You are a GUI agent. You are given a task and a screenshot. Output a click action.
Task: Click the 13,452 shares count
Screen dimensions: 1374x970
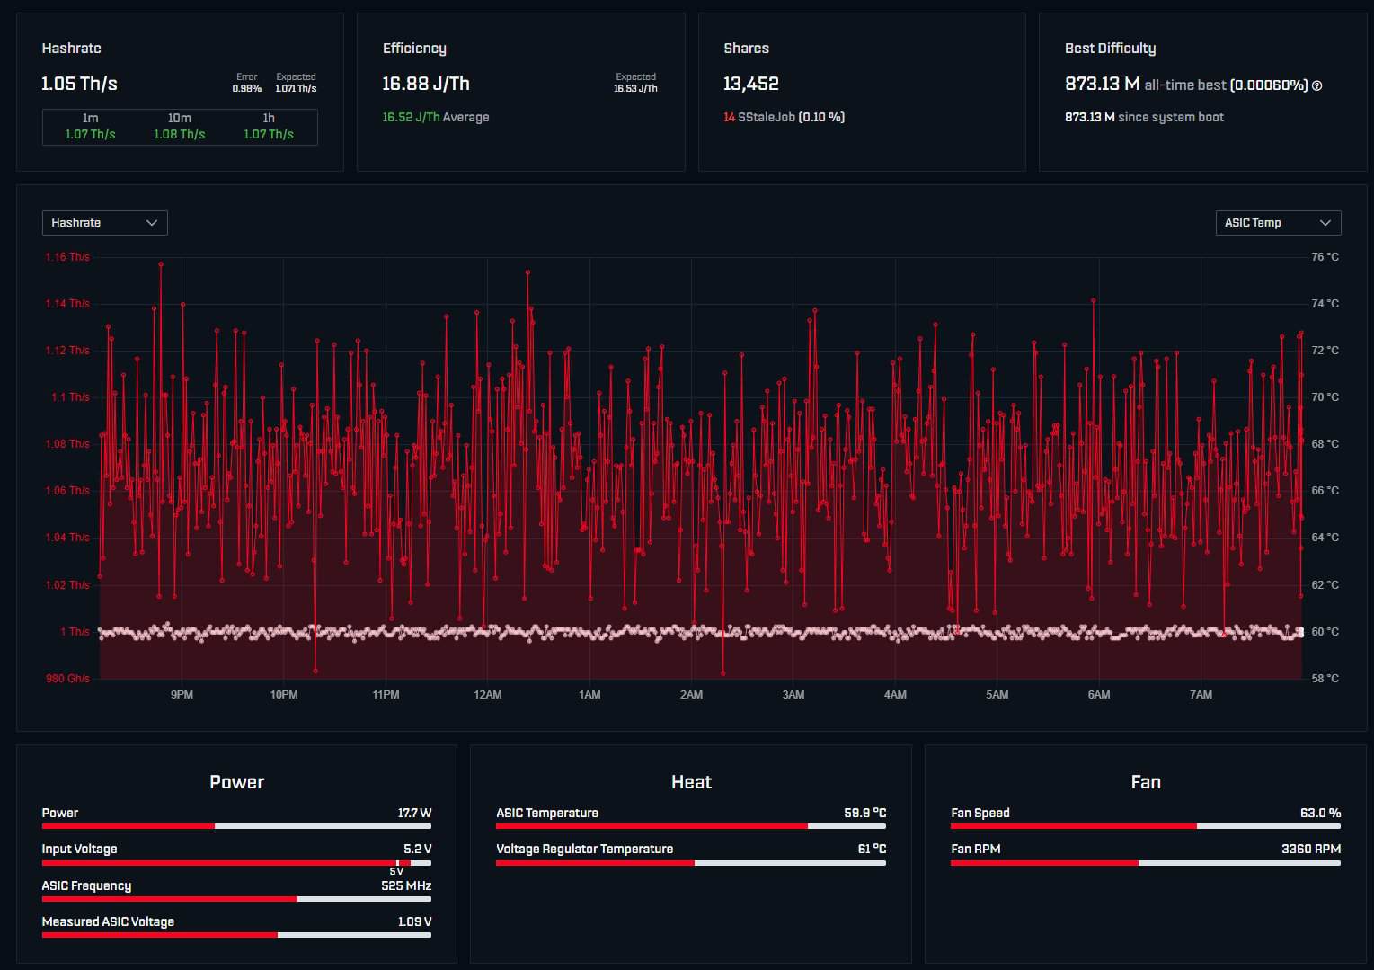pyautogui.click(x=750, y=84)
